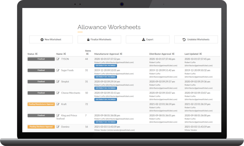Click the Pending Manufacturer Approval badge for Kraft

41,104
